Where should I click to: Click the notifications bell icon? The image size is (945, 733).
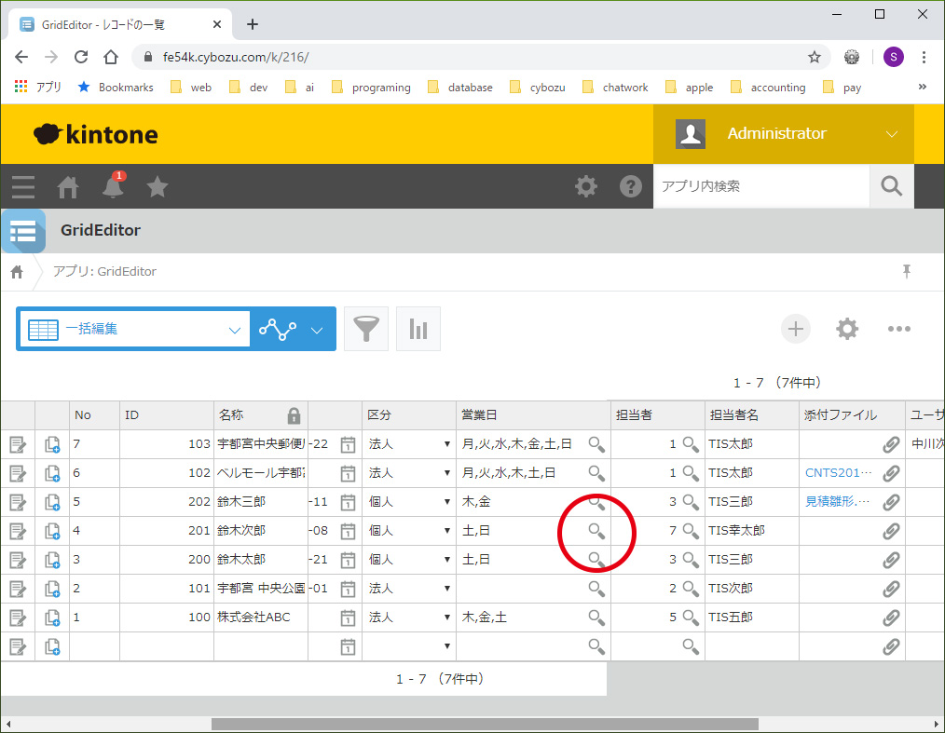[x=113, y=187]
